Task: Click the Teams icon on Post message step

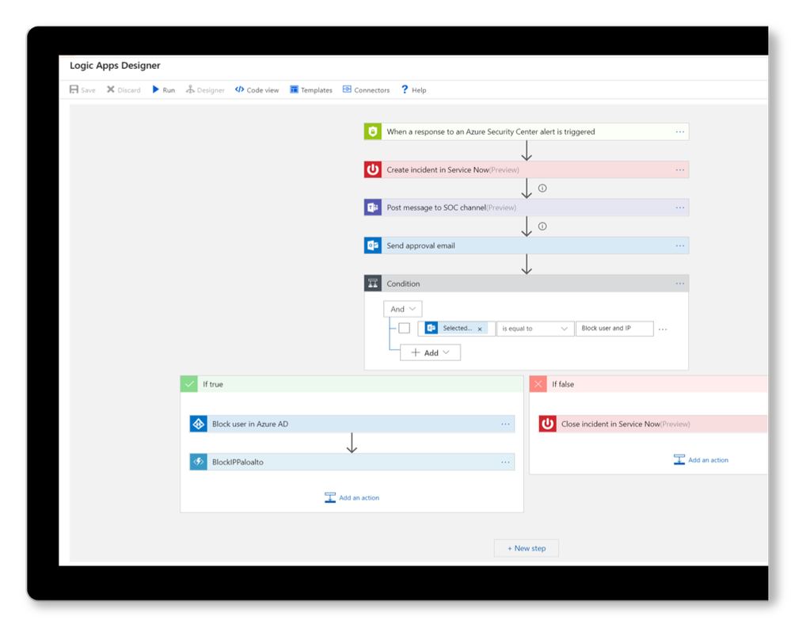Action: [373, 207]
